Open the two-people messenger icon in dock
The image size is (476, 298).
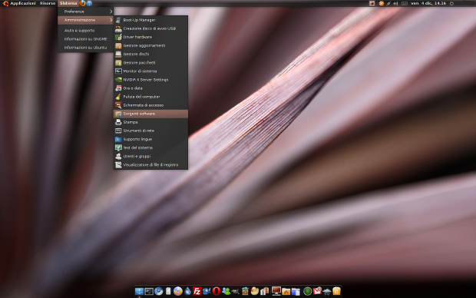click(226, 291)
